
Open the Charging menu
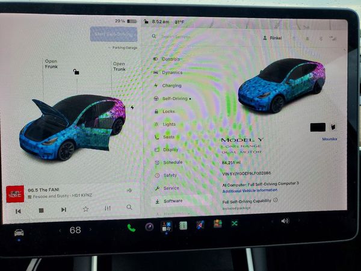click(x=168, y=86)
